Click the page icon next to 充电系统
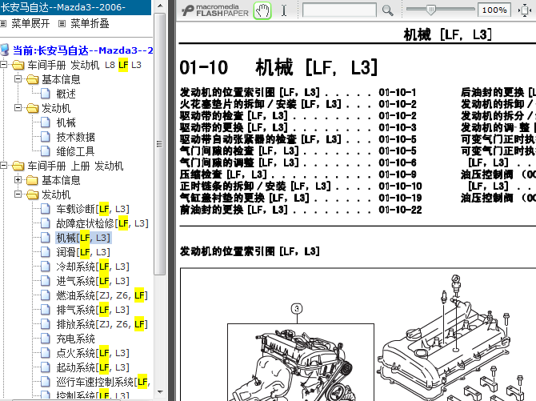The width and height of the screenshot is (536, 401). [45, 339]
